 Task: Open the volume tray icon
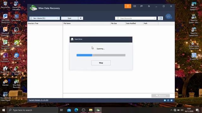182,110
